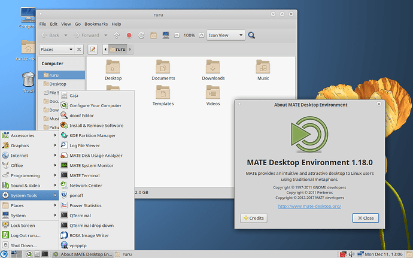Toggle text-based location bar pencil icon
Screen dimensions: 413x258
pos(93,49)
